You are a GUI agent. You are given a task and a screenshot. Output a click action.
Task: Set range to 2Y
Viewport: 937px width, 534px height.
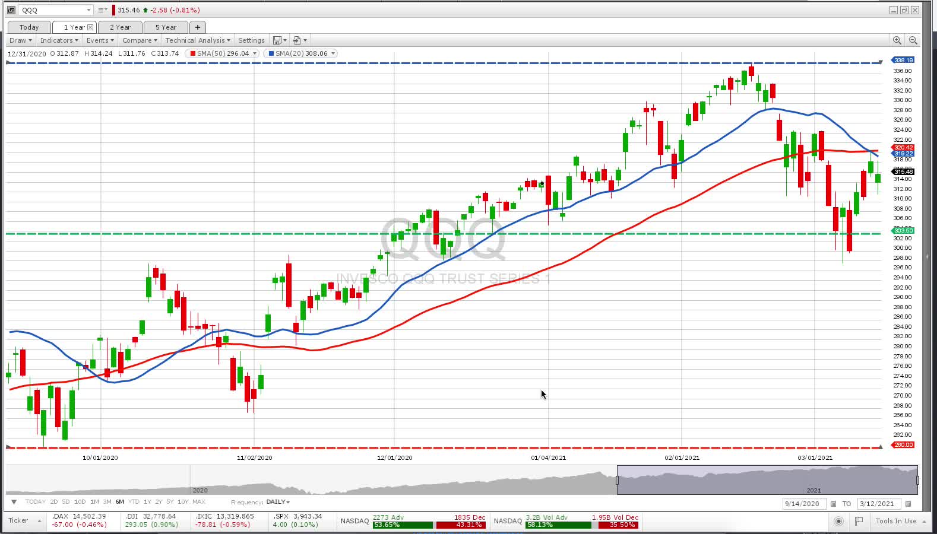[159, 502]
